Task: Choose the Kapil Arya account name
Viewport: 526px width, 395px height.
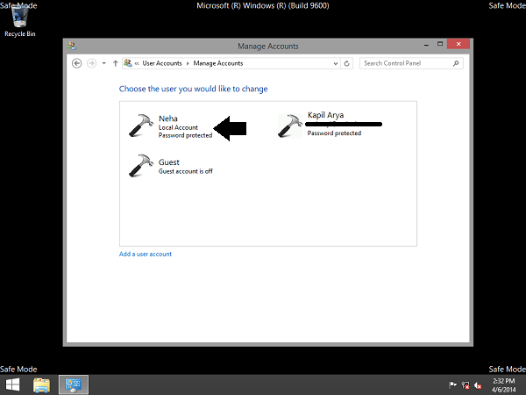Action: [325, 115]
